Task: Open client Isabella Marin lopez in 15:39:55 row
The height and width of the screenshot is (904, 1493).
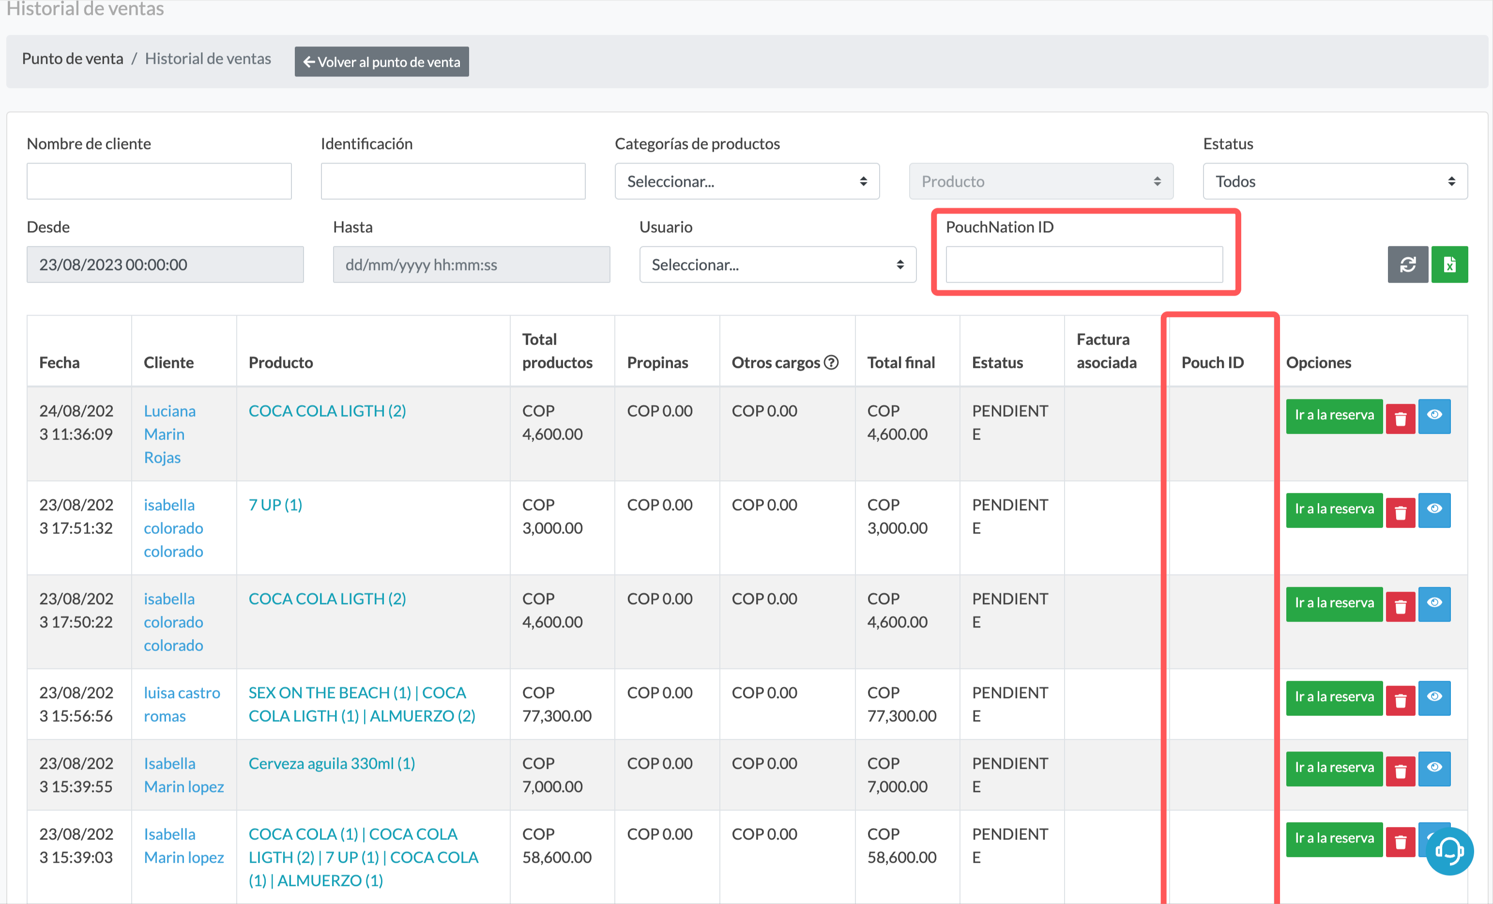Action: pyautogui.click(x=183, y=775)
